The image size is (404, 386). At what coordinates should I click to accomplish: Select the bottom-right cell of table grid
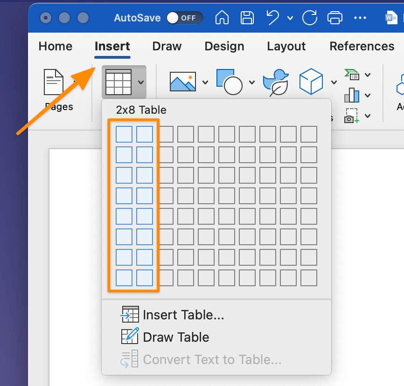[309, 278]
